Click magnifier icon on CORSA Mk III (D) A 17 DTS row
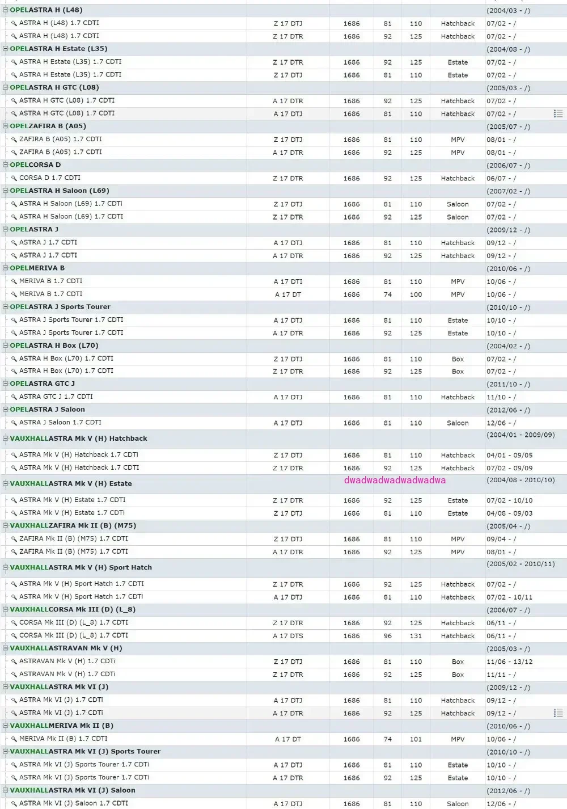The height and width of the screenshot is (809, 567). pyautogui.click(x=14, y=635)
